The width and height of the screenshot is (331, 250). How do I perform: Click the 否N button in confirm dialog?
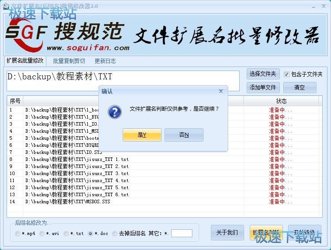[184, 135]
